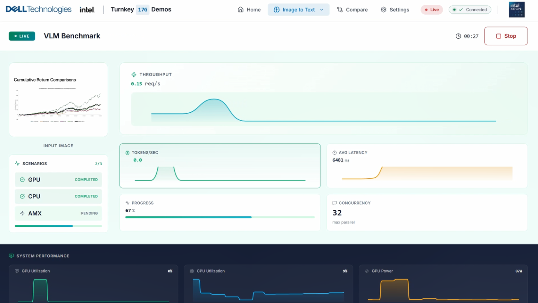
Task: Click the GPU Power lightning icon
Action: tap(367, 271)
